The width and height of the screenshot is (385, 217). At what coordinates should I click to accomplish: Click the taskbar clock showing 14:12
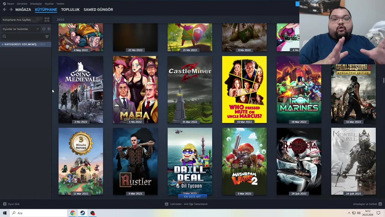point(368,213)
